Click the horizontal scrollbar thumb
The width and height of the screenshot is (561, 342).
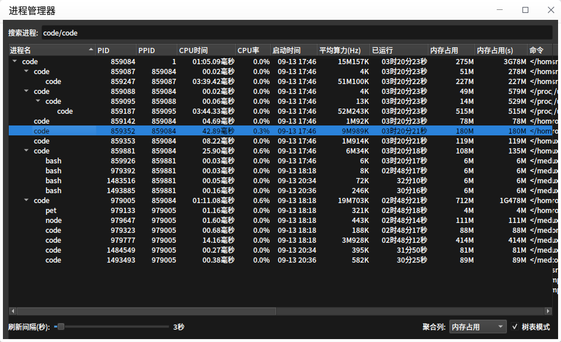[147, 311]
